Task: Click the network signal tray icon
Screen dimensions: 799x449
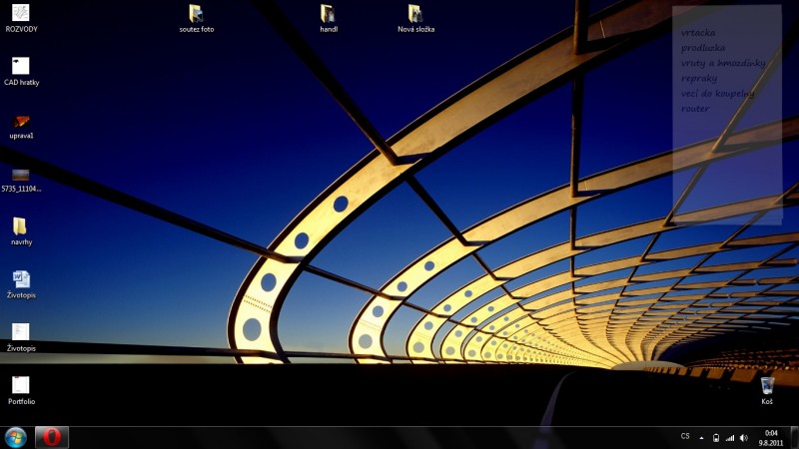Action: point(730,437)
